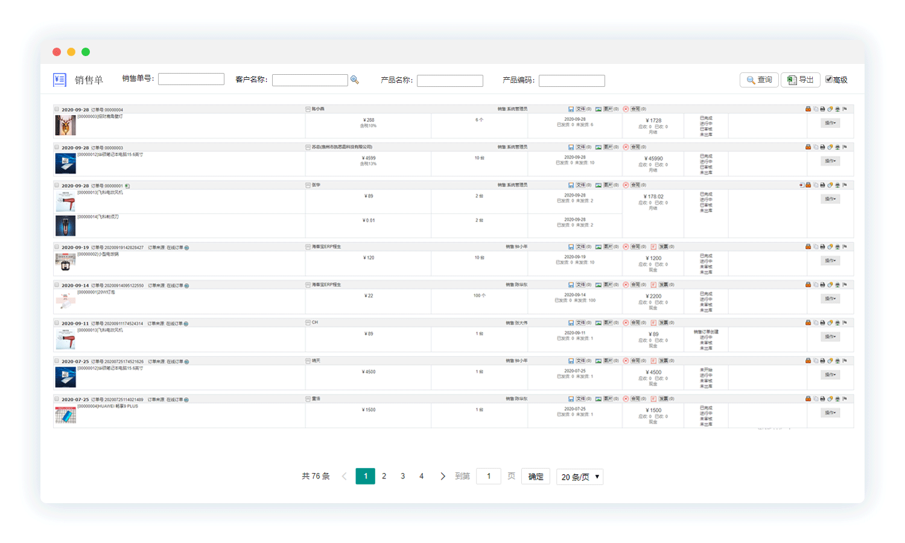Image resolution: width=905 pixels, height=543 pixels.
Task: Jump to page 4 of results
Action: coord(421,476)
